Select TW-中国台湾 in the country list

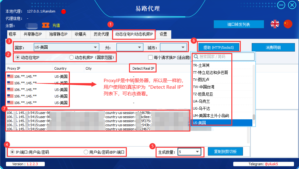pyautogui.click(x=222, y=87)
